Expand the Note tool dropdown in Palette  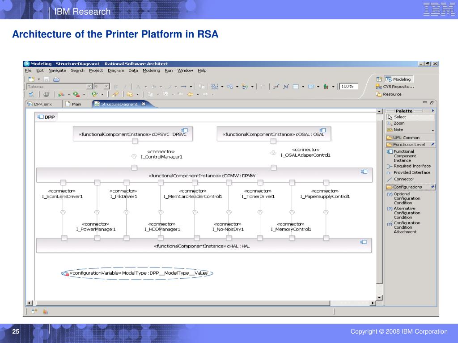[433, 130]
